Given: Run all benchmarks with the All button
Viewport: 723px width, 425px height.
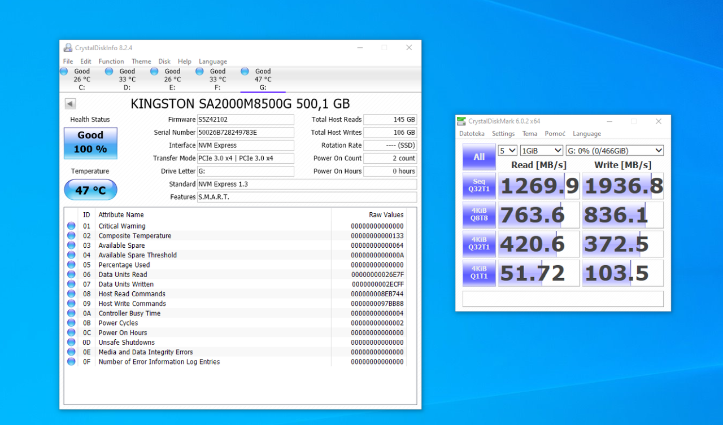Looking at the screenshot, I should coord(479,157).
